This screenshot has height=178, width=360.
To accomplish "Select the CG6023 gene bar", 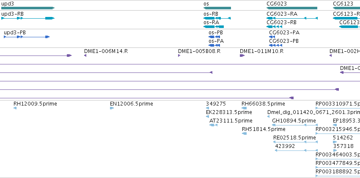I will tap(292, 8).
